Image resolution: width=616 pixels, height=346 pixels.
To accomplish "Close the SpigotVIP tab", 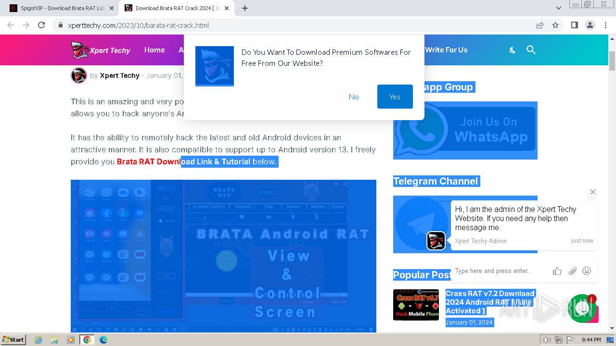I will click(x=112, y=8).
